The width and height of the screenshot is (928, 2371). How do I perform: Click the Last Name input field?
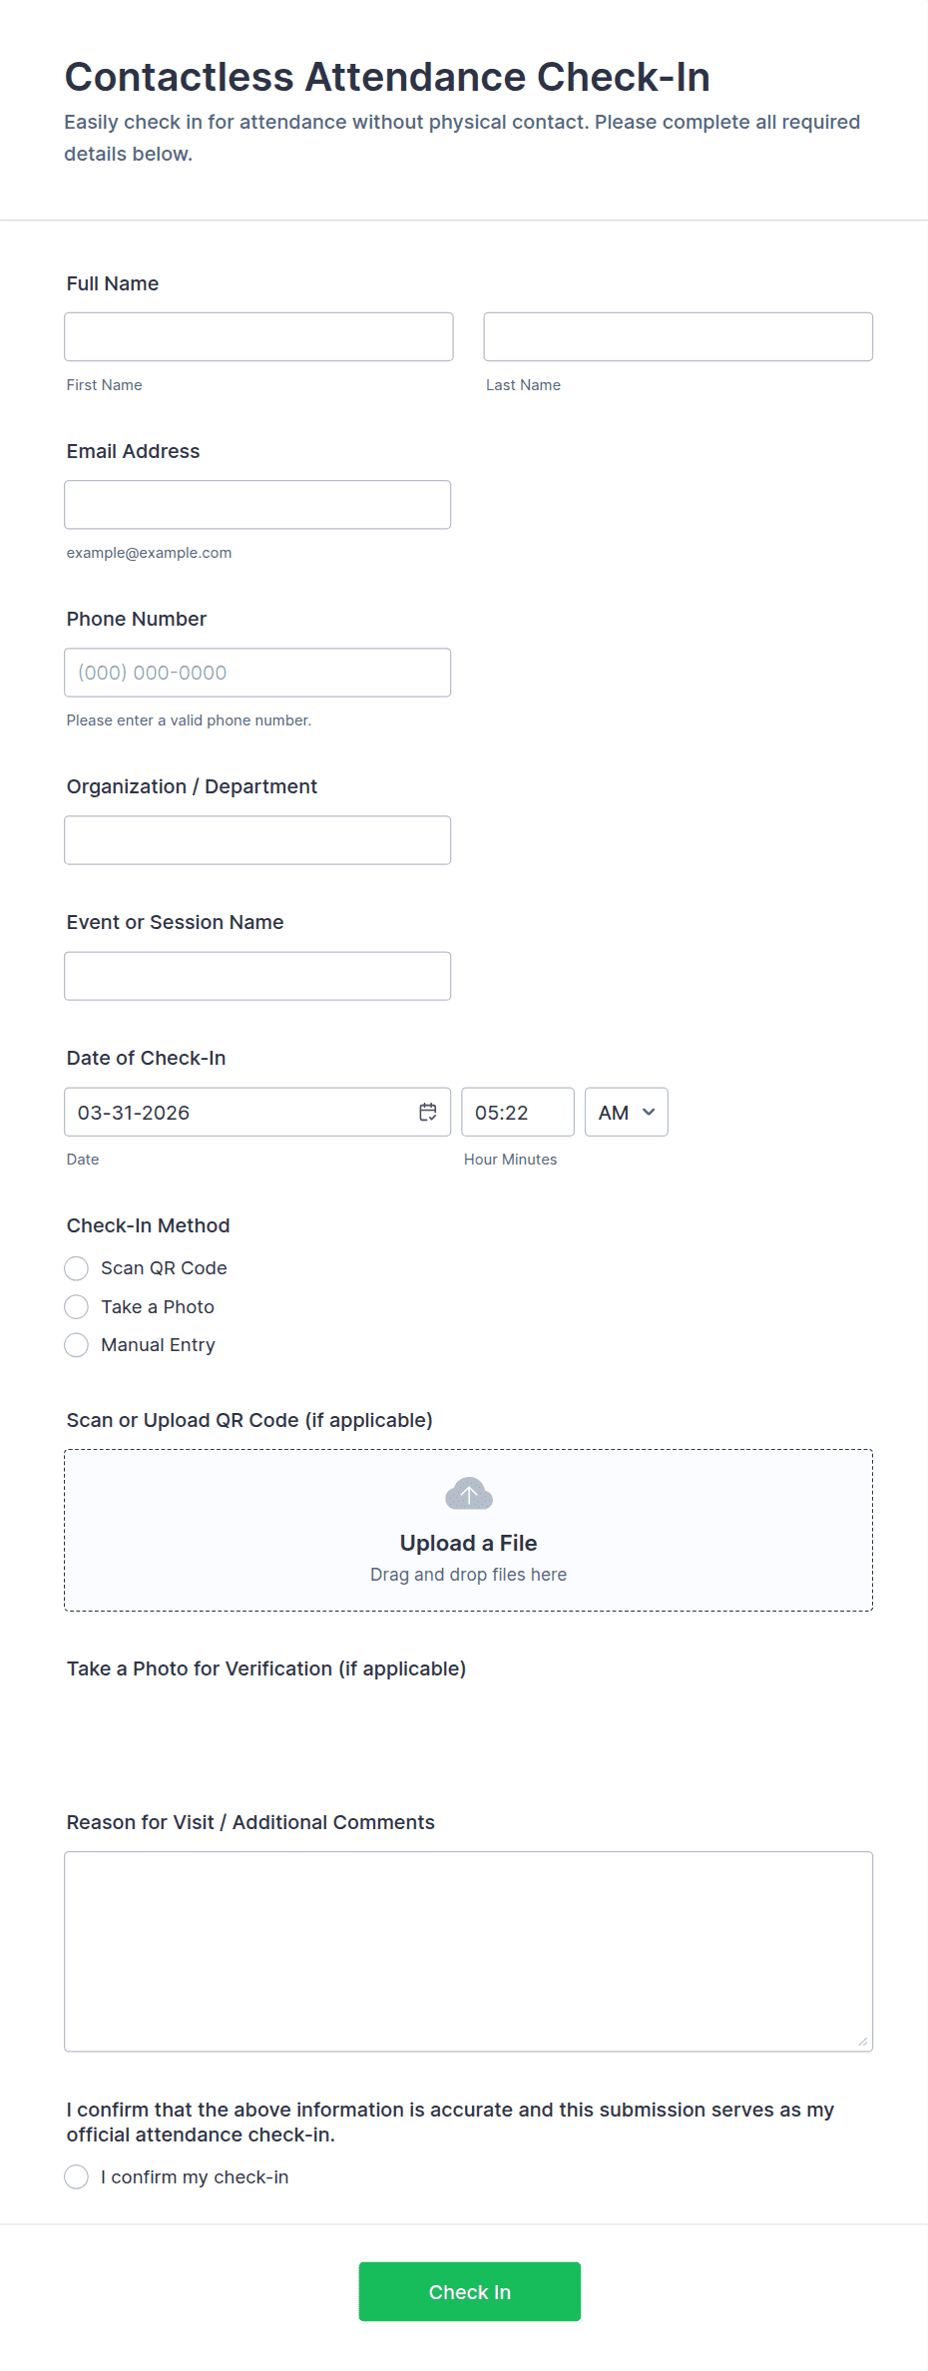click(678, 336)
